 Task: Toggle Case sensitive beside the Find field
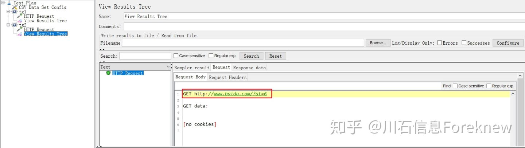(x=455, y=86)
